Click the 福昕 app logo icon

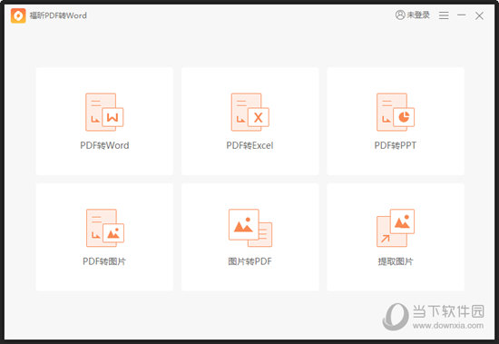coord(18,15)
